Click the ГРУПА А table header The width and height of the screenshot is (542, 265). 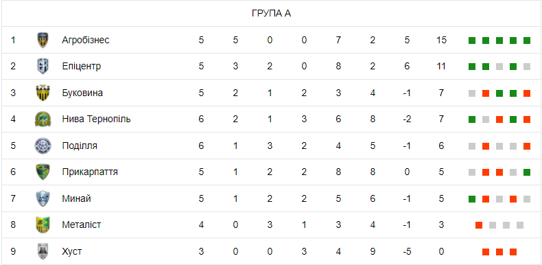pos(272,14)
